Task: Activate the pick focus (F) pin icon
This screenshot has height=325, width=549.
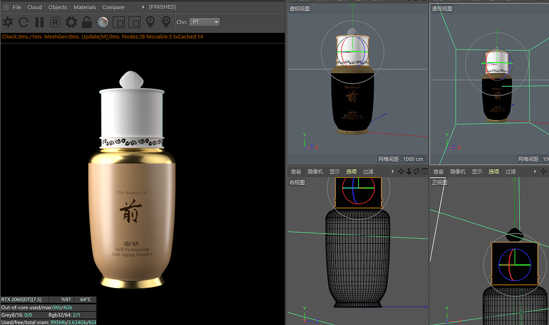Action: tap(150, 22)
